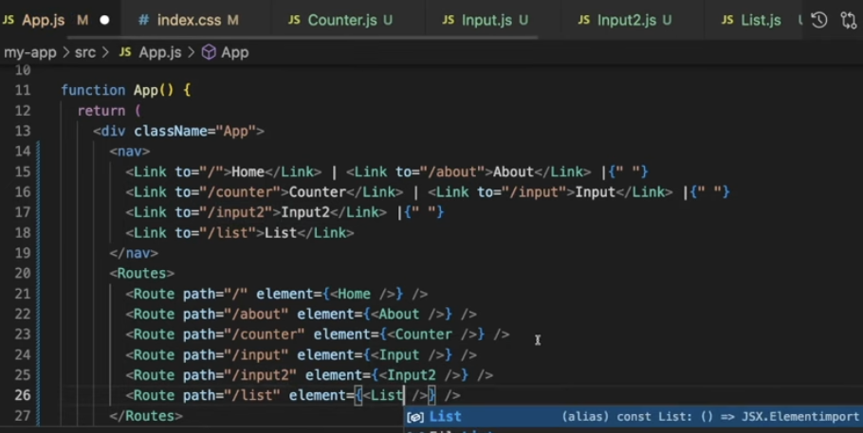The image size is (863, 433).
Task: Click the JS icon on Input.js tab
Action: pyautogui.click(x=449, y=20)
